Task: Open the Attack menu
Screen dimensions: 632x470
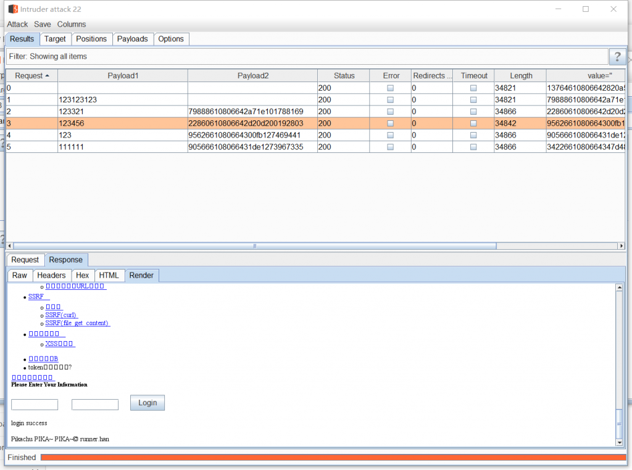Action: 17,24
